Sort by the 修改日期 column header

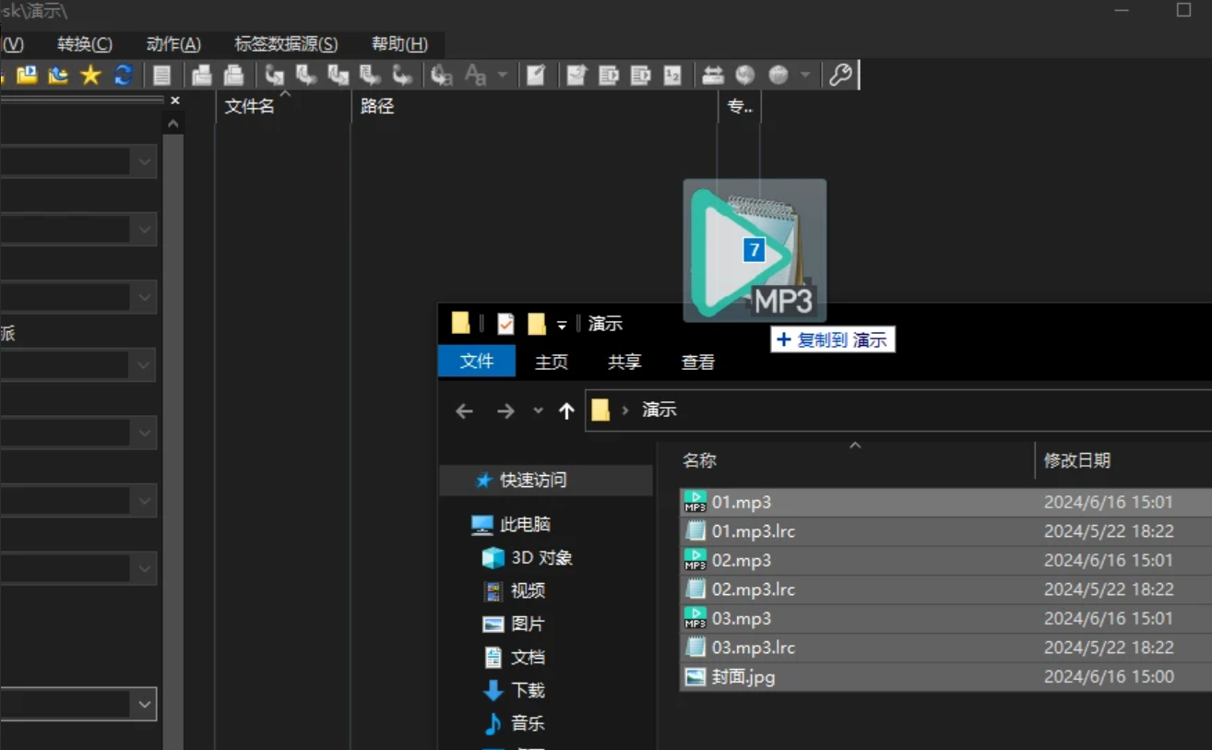1076,460
